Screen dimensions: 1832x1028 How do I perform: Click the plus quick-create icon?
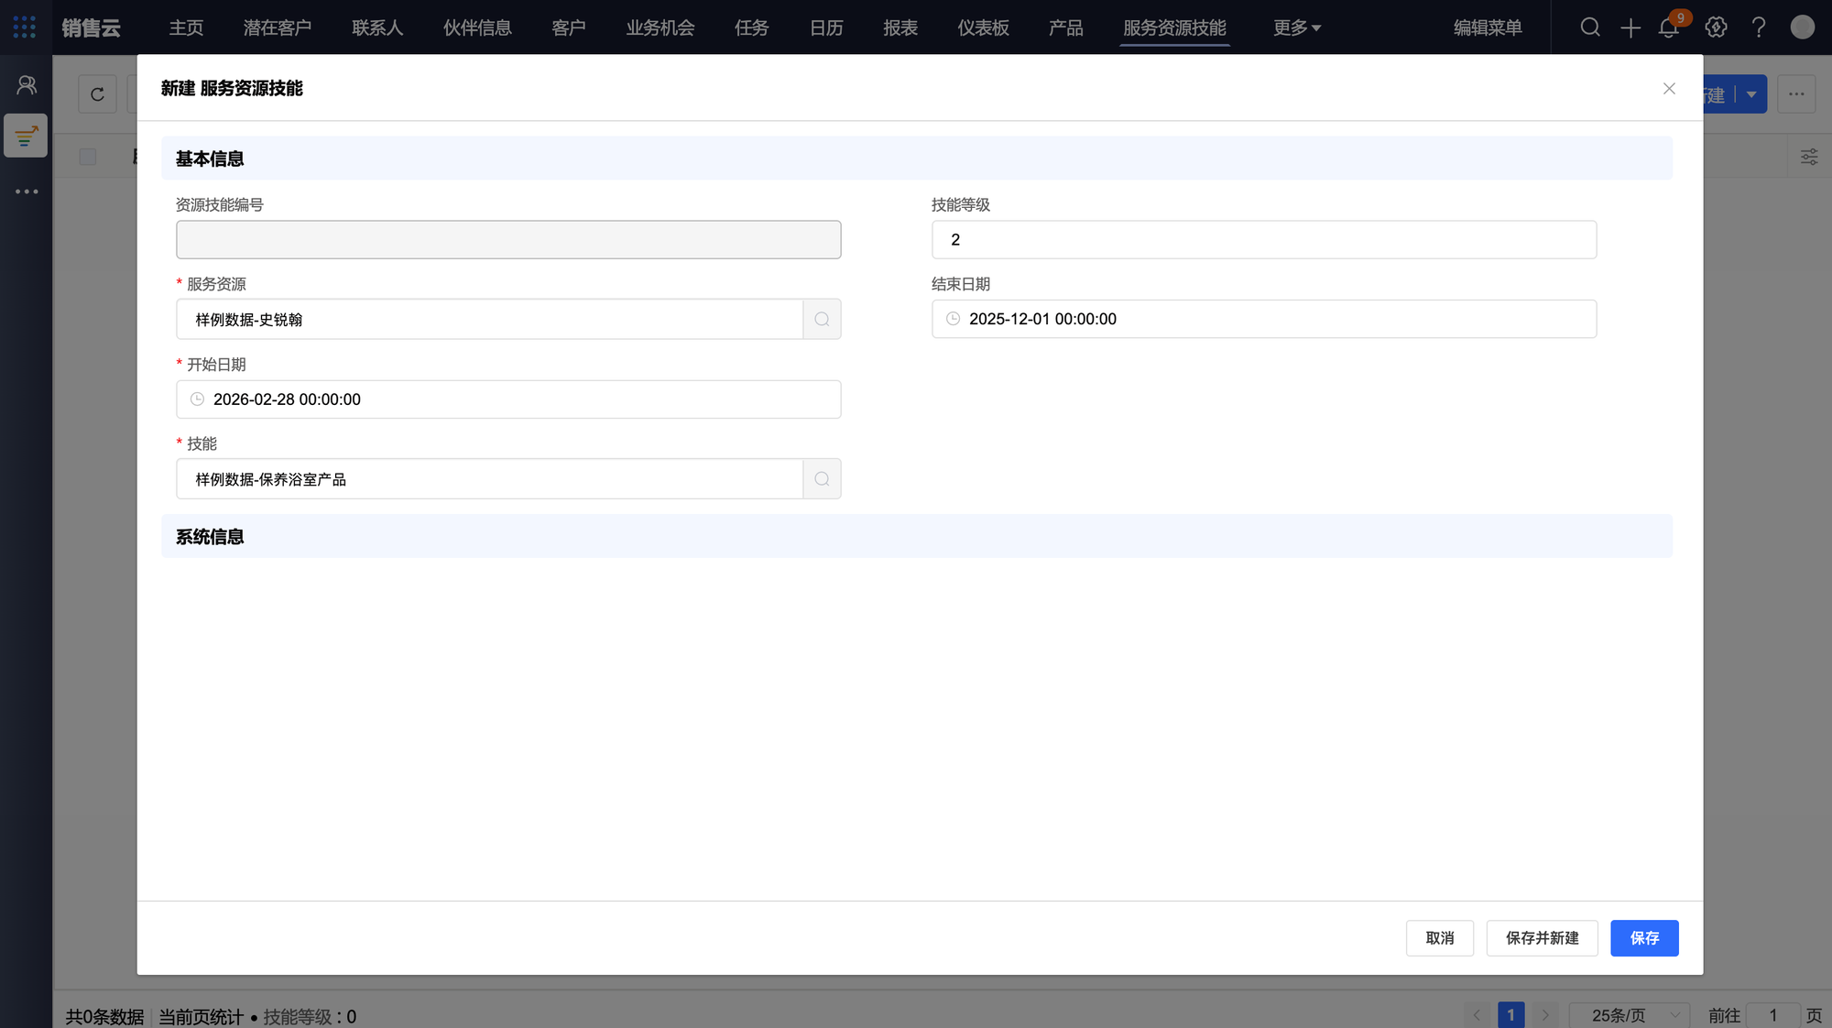1630,27
